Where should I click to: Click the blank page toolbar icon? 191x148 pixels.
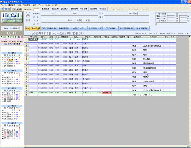13,9
